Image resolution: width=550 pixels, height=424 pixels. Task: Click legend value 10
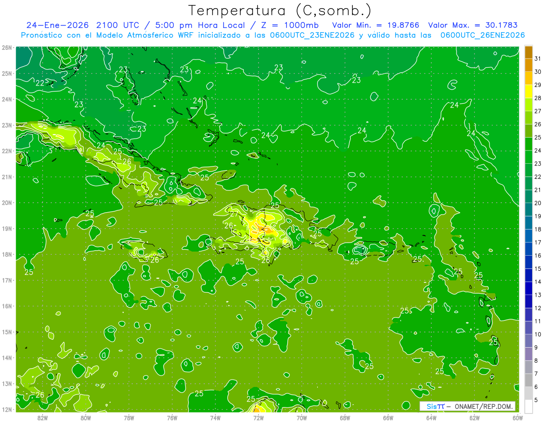point(538,334)
